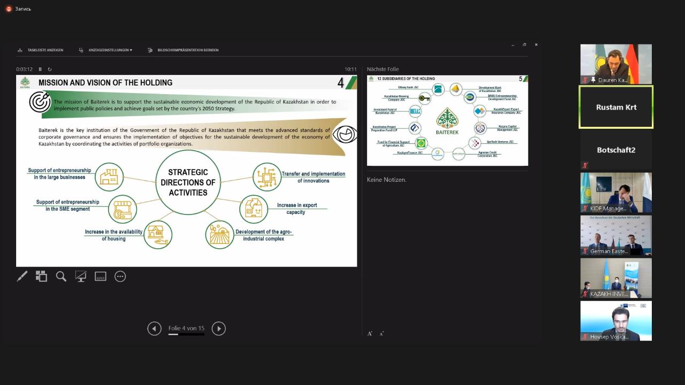
Task: Open more slideshow options ellipsis button
Action: coord(120,276)
